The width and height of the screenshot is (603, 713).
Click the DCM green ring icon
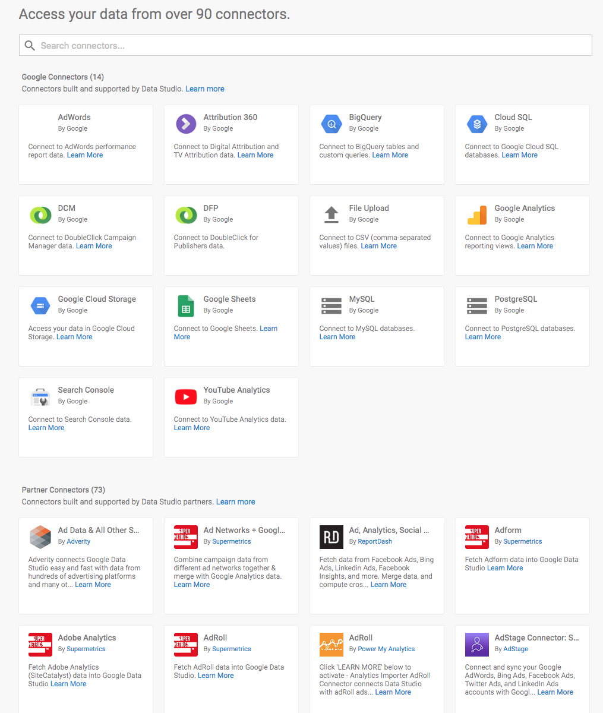40,214
